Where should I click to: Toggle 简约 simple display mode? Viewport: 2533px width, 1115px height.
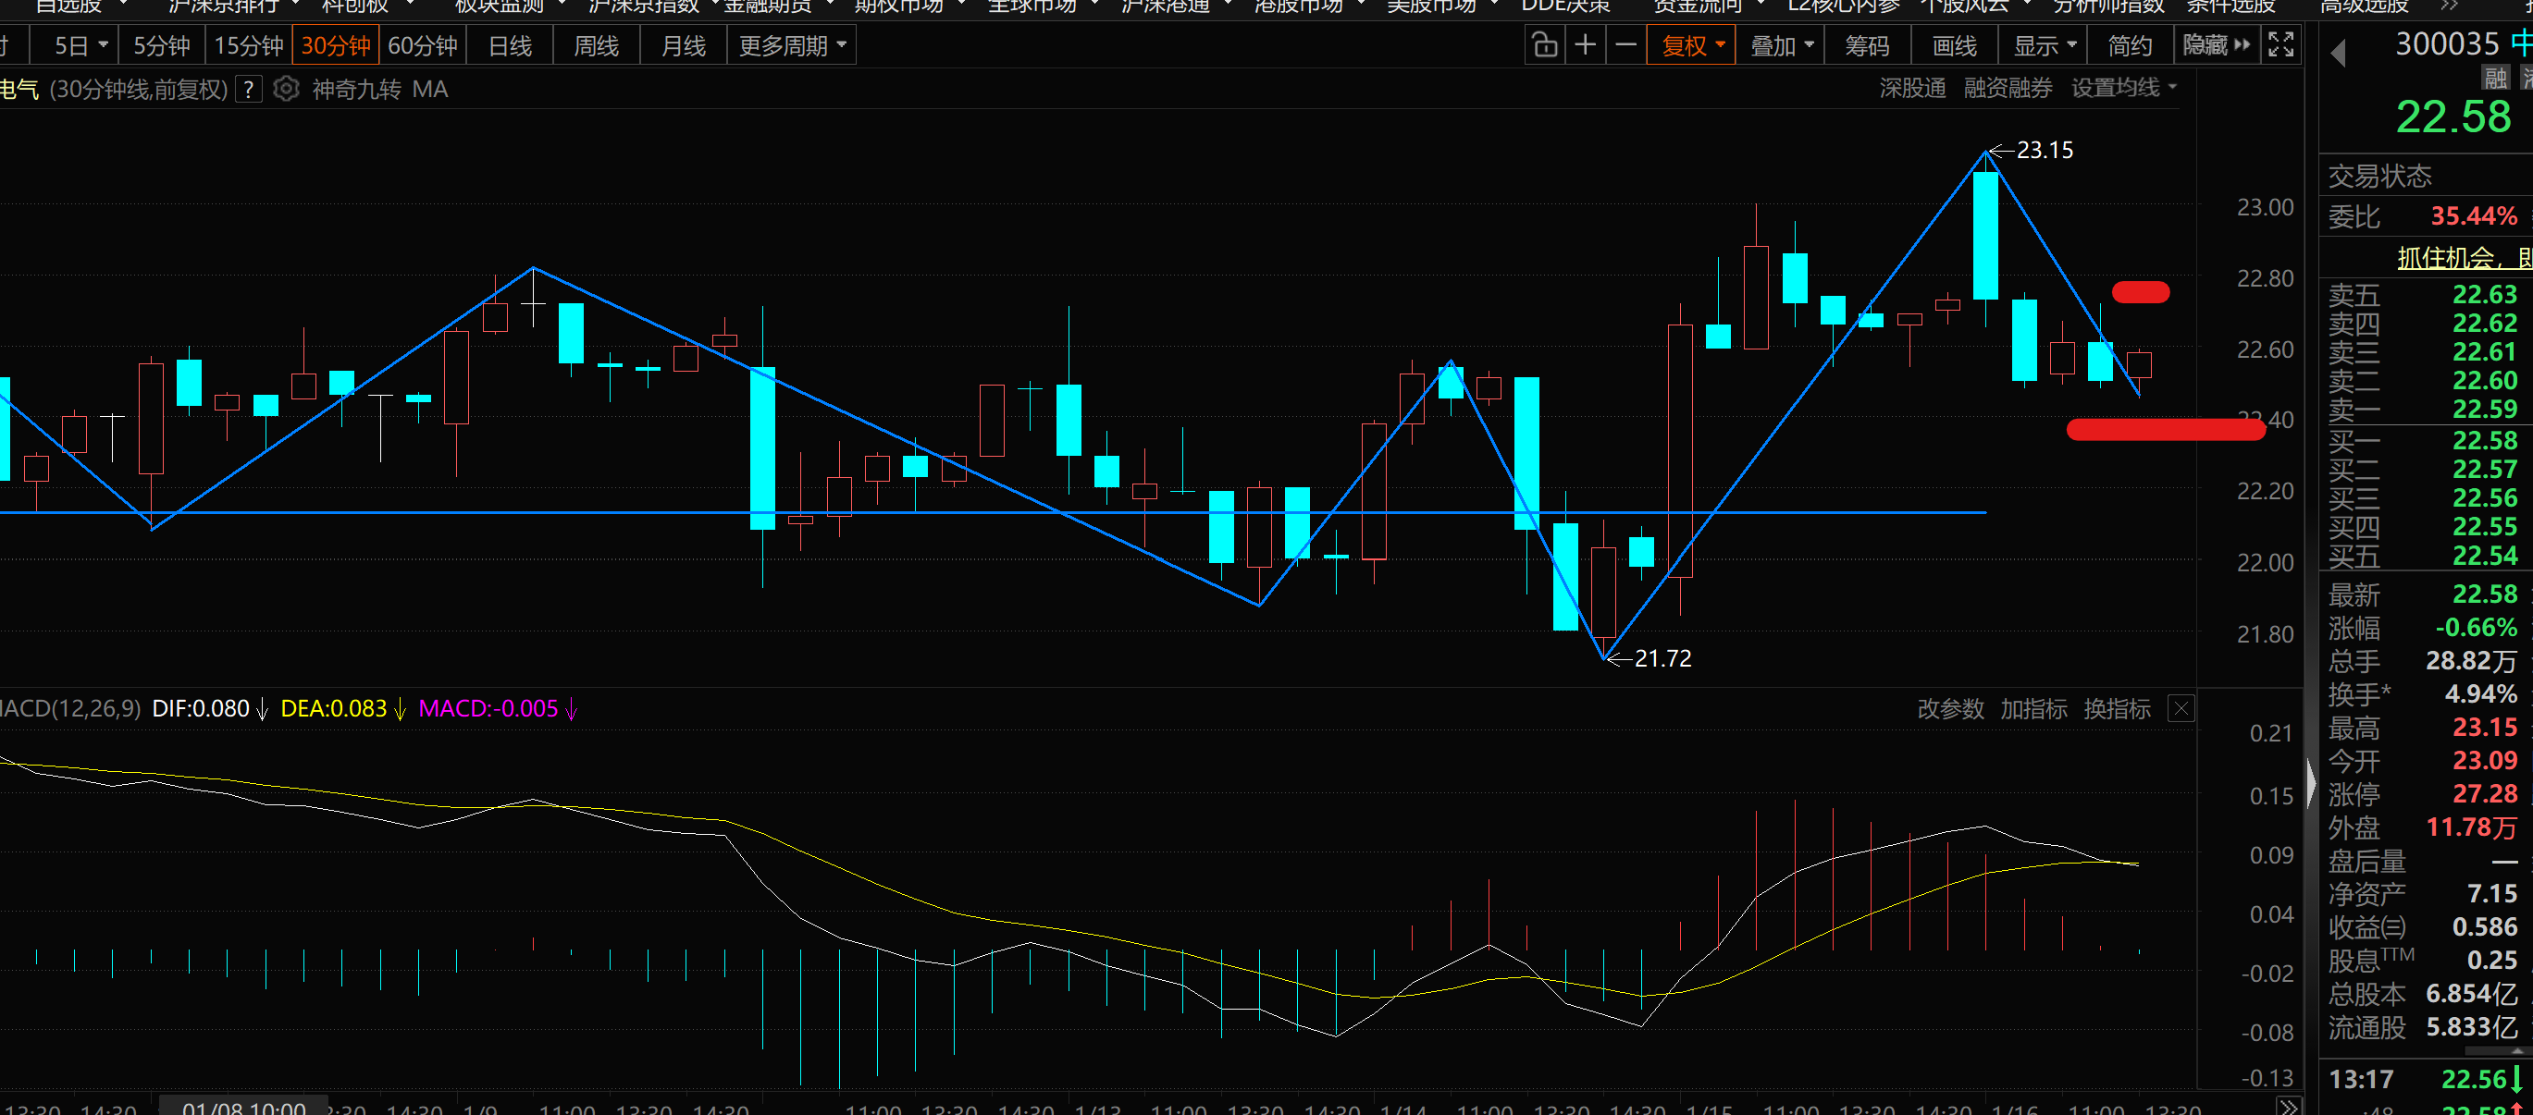[x=2130, y=46]
